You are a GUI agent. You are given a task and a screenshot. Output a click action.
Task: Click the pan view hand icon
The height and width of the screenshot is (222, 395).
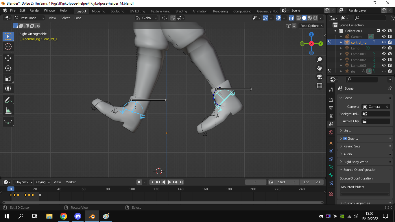point(320,68)
